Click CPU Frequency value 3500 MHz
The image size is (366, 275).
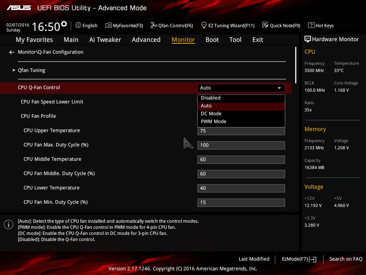point(314,71)
